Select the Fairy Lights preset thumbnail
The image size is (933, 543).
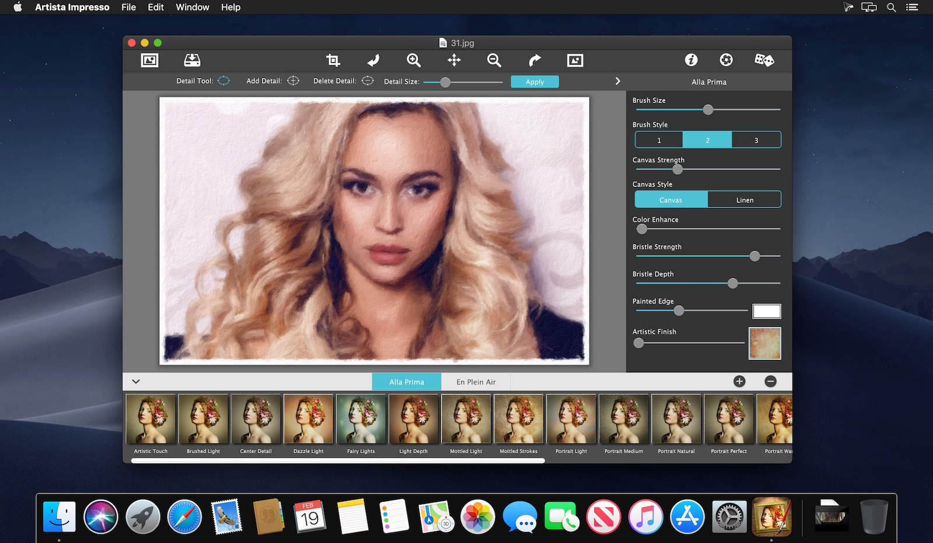(361, 419)
